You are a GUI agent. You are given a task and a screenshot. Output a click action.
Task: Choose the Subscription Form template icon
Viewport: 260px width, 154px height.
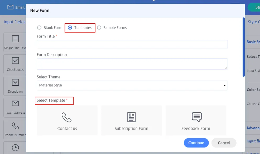point(131,117)
